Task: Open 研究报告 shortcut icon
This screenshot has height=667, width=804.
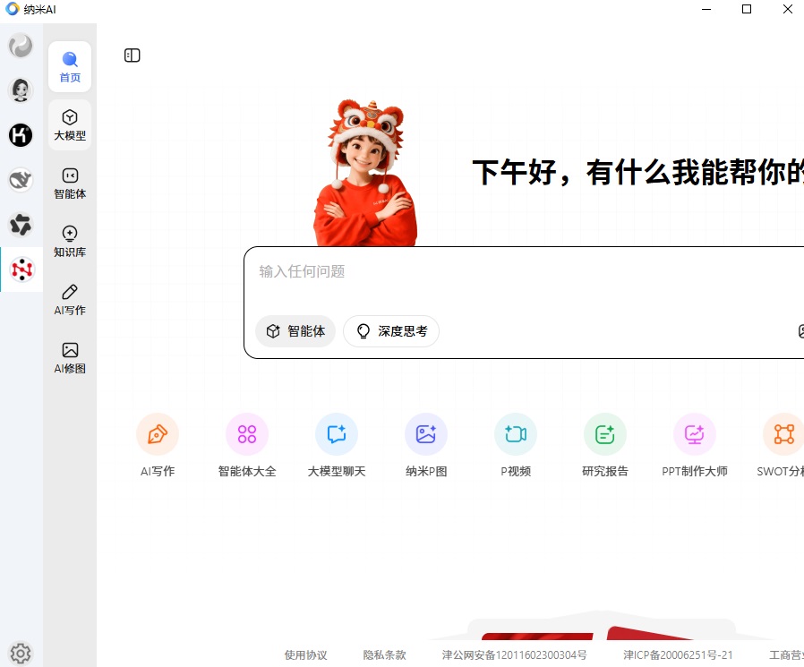Action: click(605, 434)
